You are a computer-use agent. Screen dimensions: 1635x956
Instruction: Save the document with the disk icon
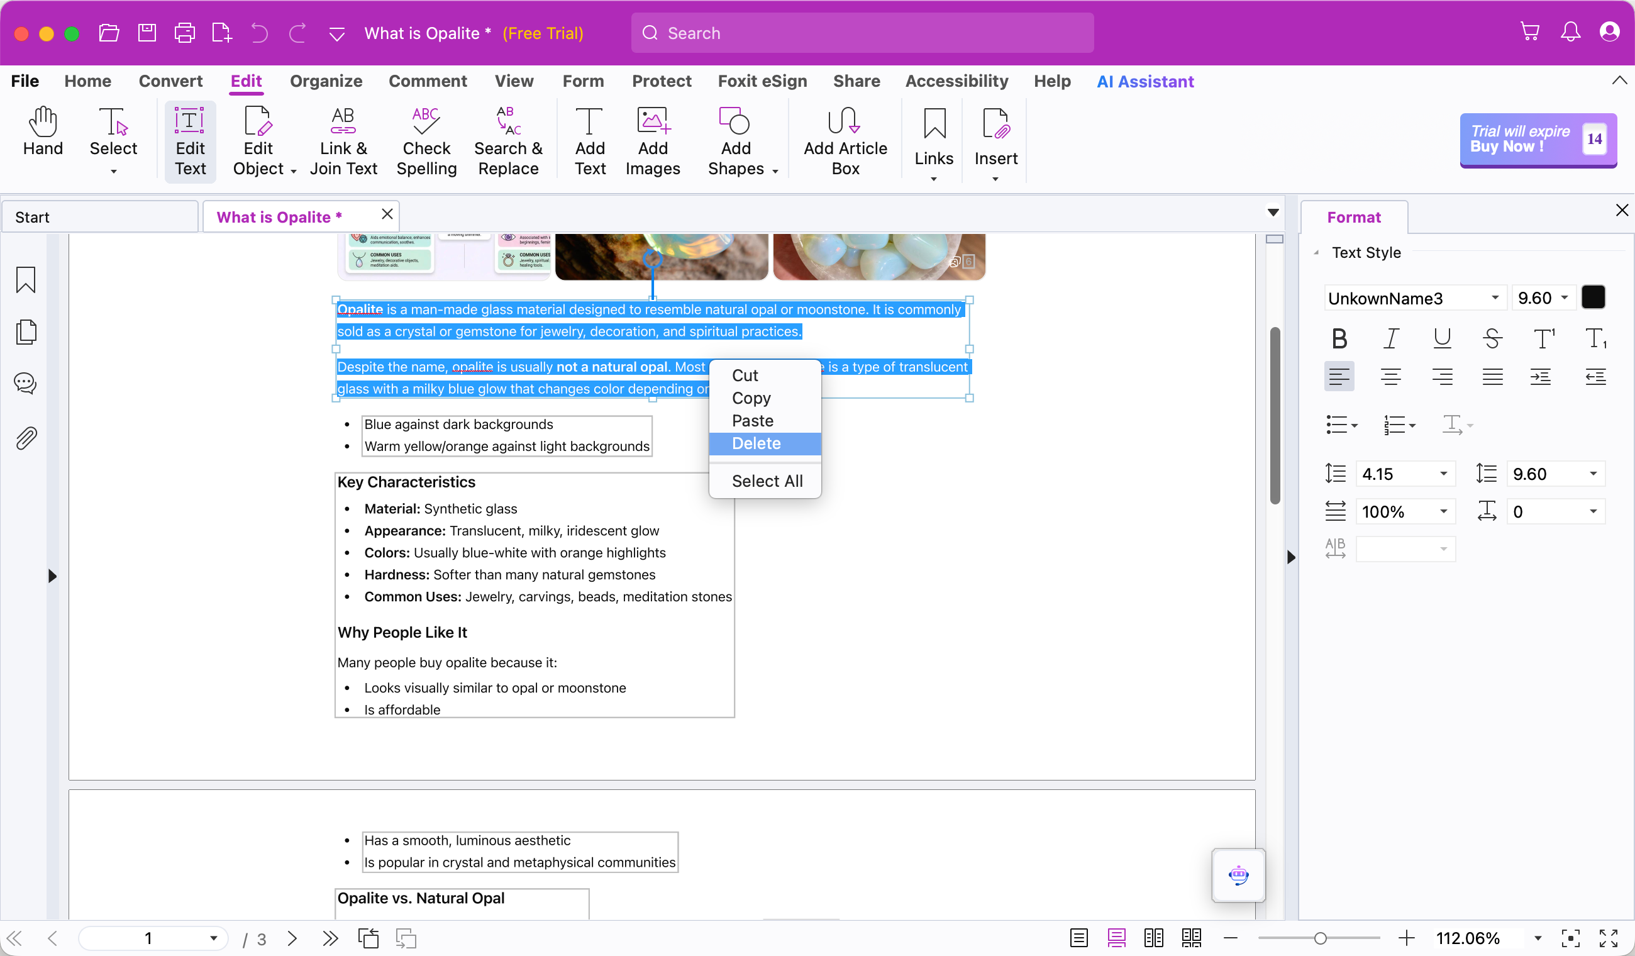coord(147,33)
